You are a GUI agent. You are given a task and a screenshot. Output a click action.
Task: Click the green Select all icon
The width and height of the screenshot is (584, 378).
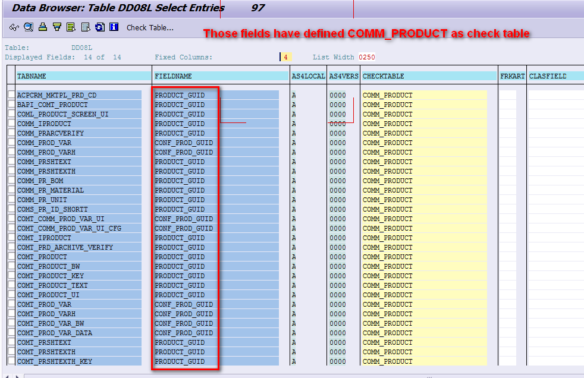point(71,27)
